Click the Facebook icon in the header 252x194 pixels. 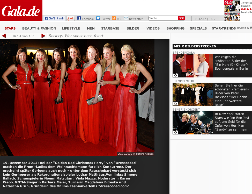click(79, 18)
